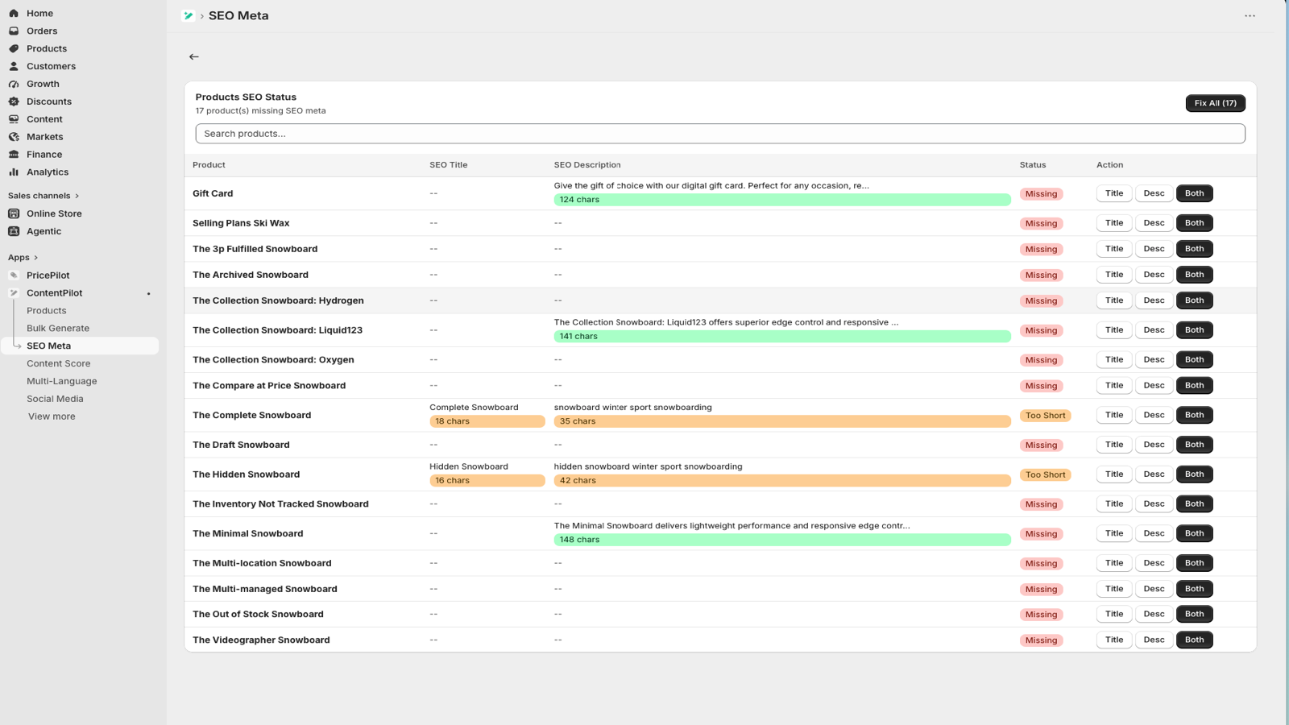Click the Agentic channel icon
The height and width of the screenshot is (725, 1289).
pyautogui.click(x=14, y=231)
